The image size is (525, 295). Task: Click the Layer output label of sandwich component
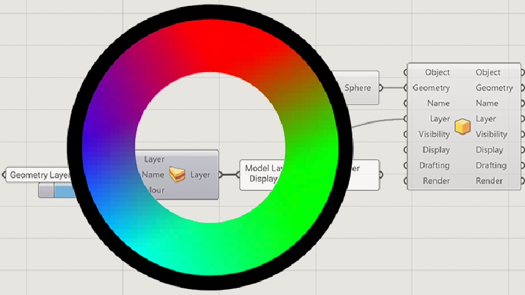pyautogui.click(x=200, y=175)
